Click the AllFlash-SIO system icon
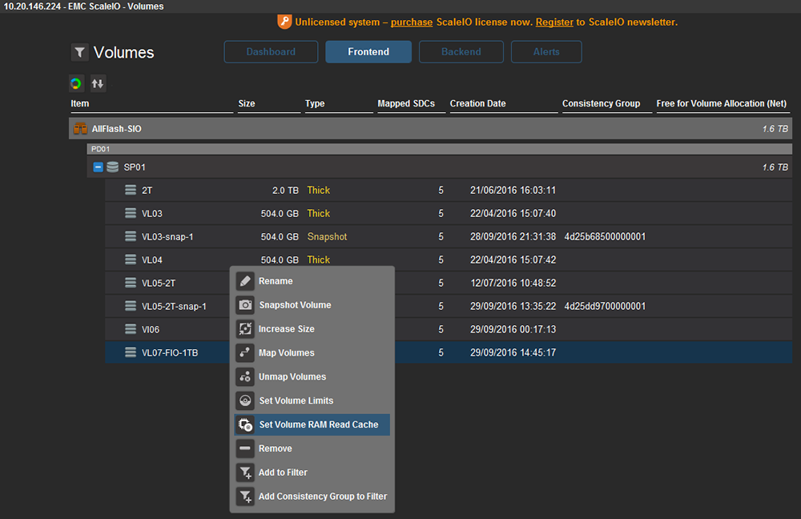The height and width of the screenshot is (519, 801). 80,129
